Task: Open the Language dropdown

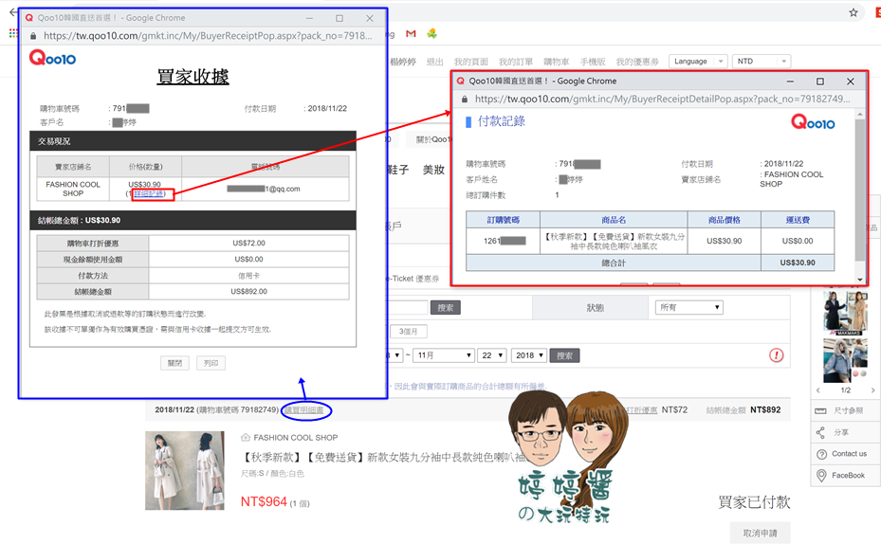Action: [698, 62]
